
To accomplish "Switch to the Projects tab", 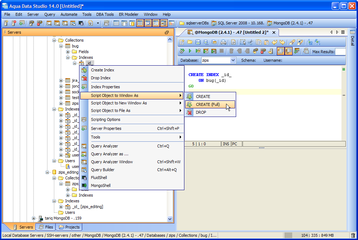I will 69,227.
